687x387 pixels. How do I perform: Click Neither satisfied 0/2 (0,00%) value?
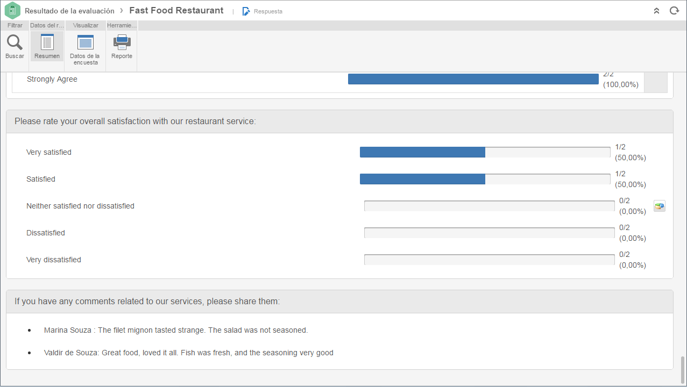pos(633,206)
